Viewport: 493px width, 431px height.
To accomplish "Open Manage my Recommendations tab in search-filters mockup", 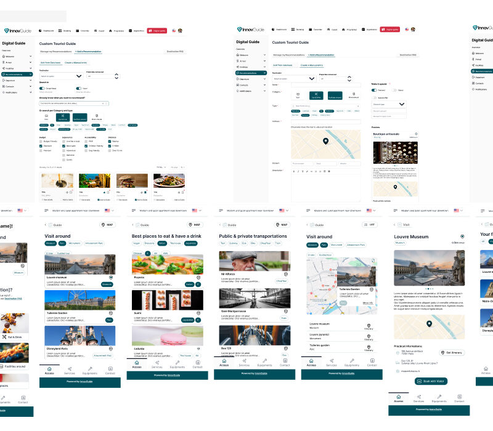I will (56, 52).
